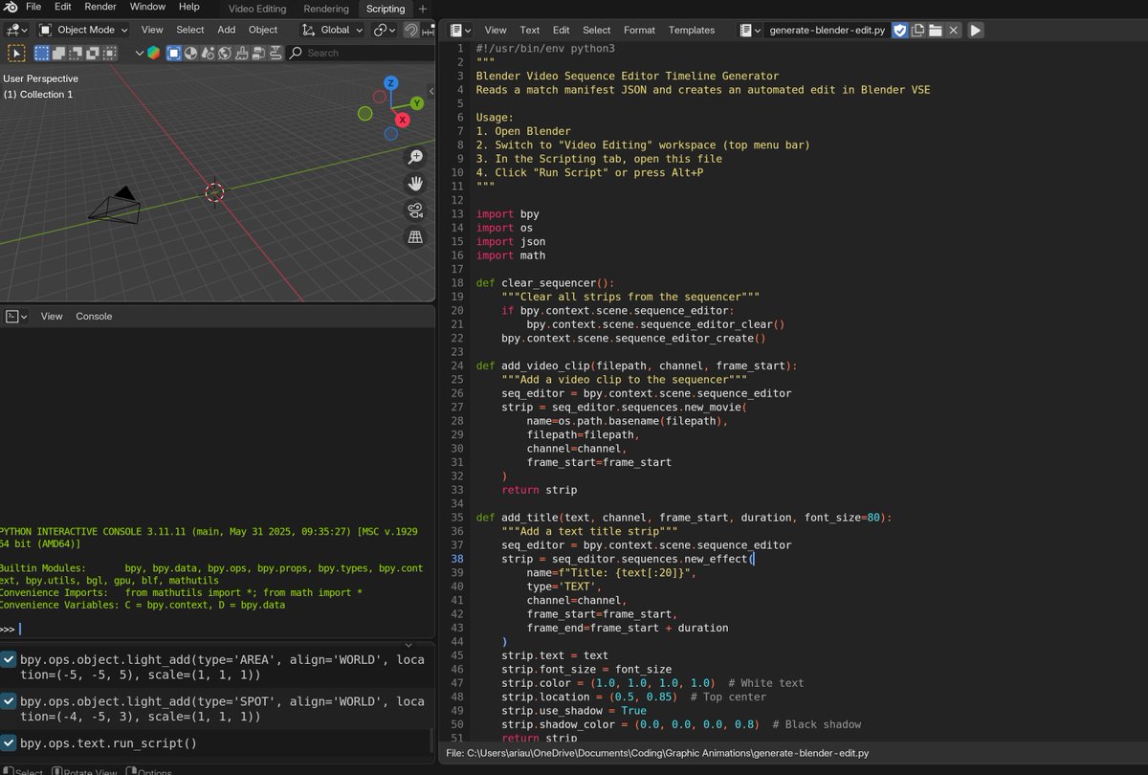Open the viewport Object menu
The width and height of the screenshot is (1148, 775).
[263, 30]
